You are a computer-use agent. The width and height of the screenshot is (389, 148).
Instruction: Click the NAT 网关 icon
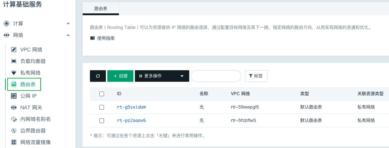click(14, 107)
